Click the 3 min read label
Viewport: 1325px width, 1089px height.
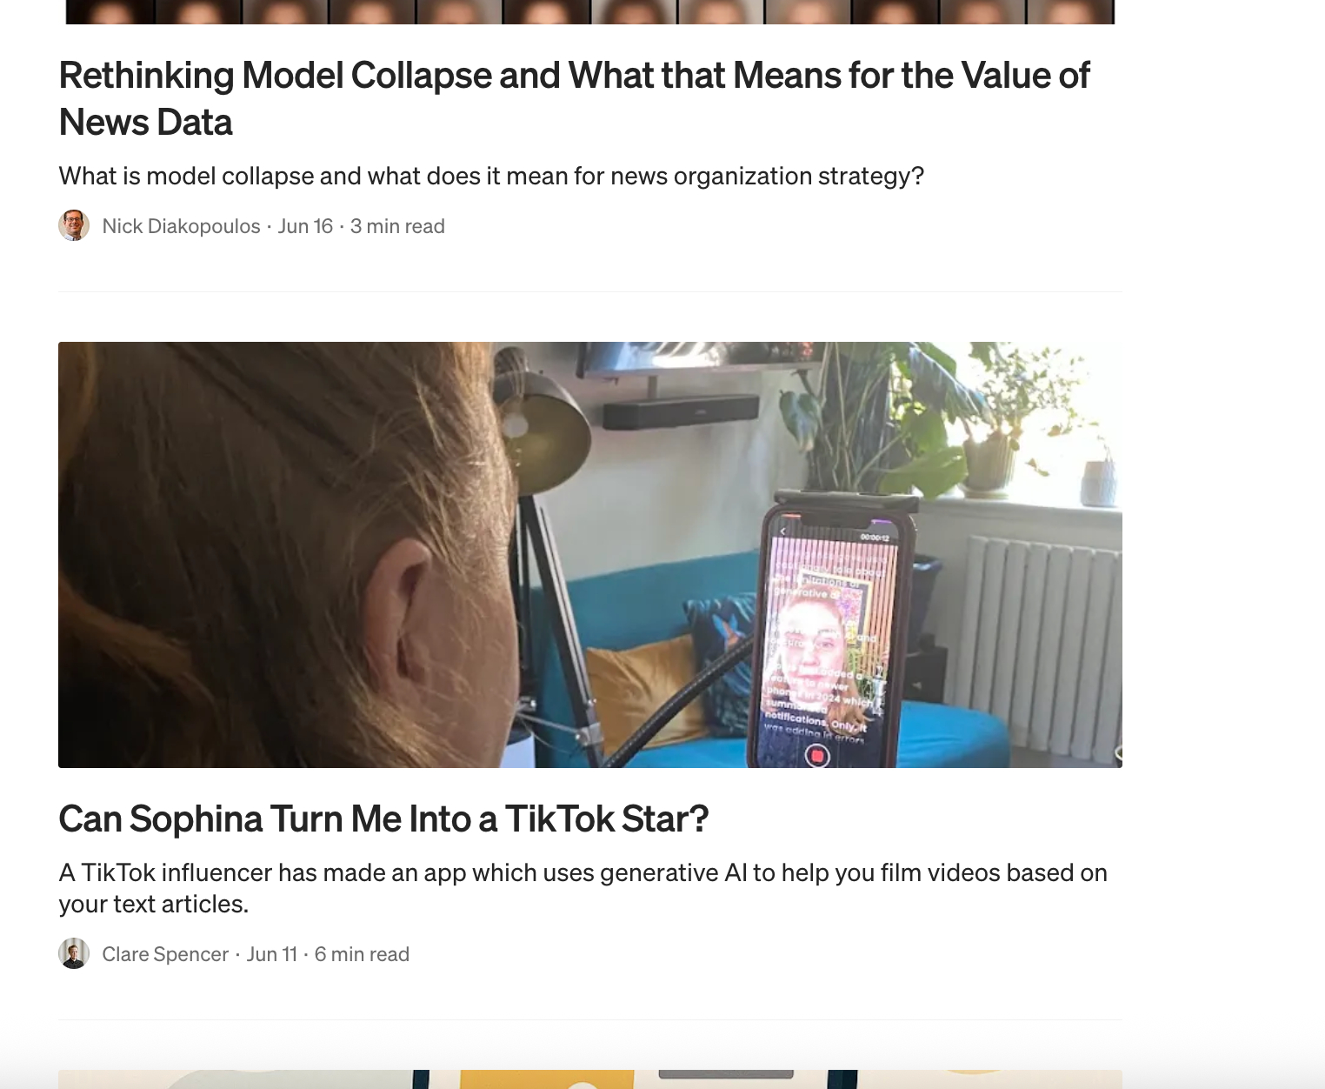click(x=397, y=226)
